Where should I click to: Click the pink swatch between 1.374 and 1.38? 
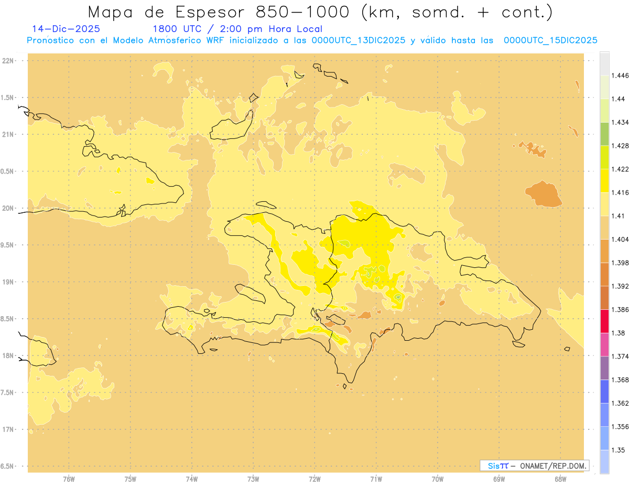pos(604,344)
